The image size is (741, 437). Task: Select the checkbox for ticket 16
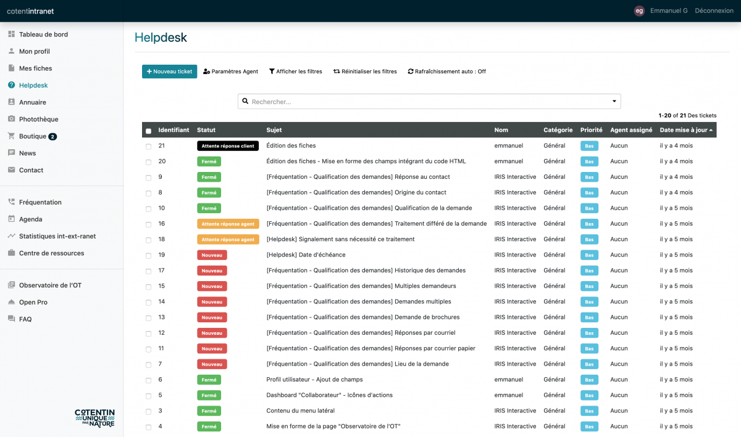(x=148, y=224)
